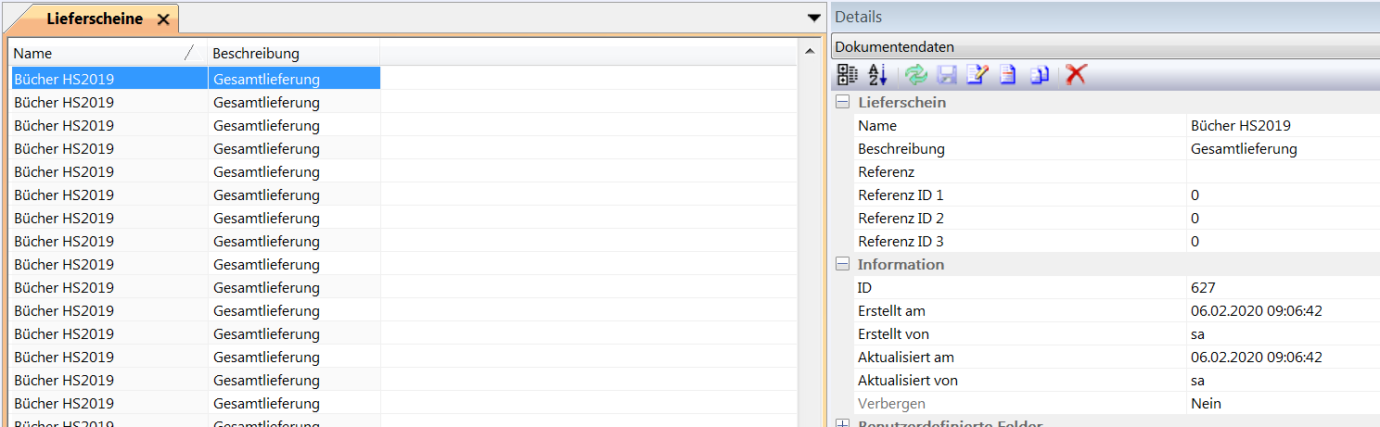The height and width of the screenshot is (427, 1380).
Task: Collapse the Lieferschein property group
Action: click(x=843, y=102)
